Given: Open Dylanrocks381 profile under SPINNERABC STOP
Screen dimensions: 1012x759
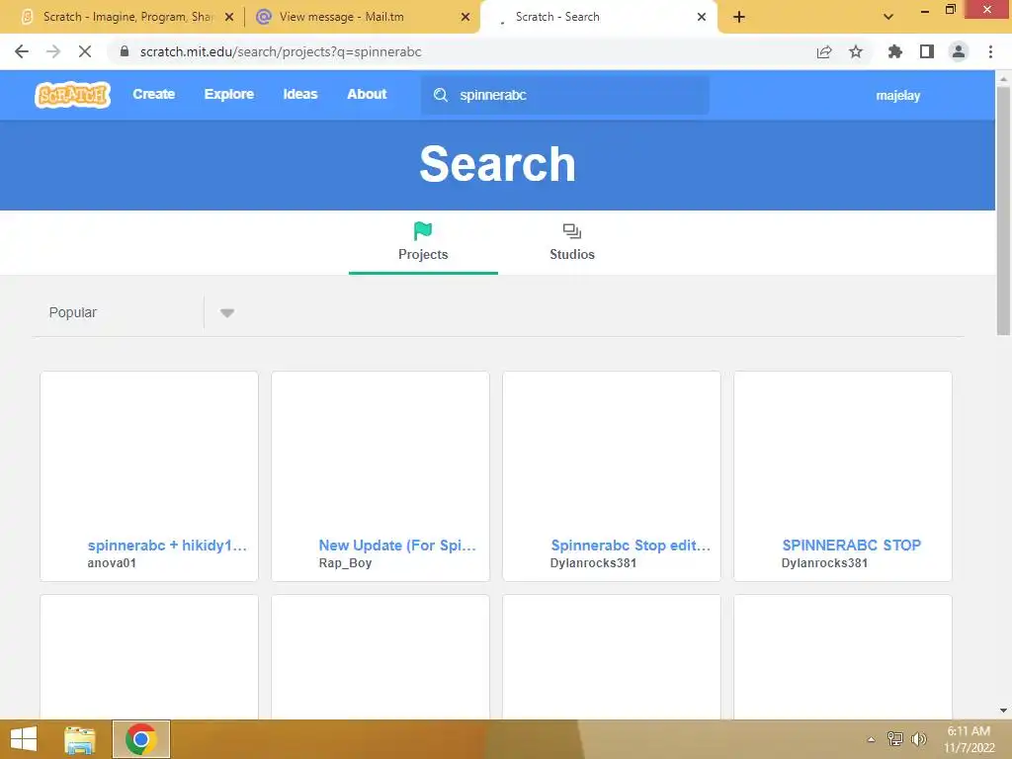Looking at the screenshot, I should pyautogui.click(x=824, y=562).
